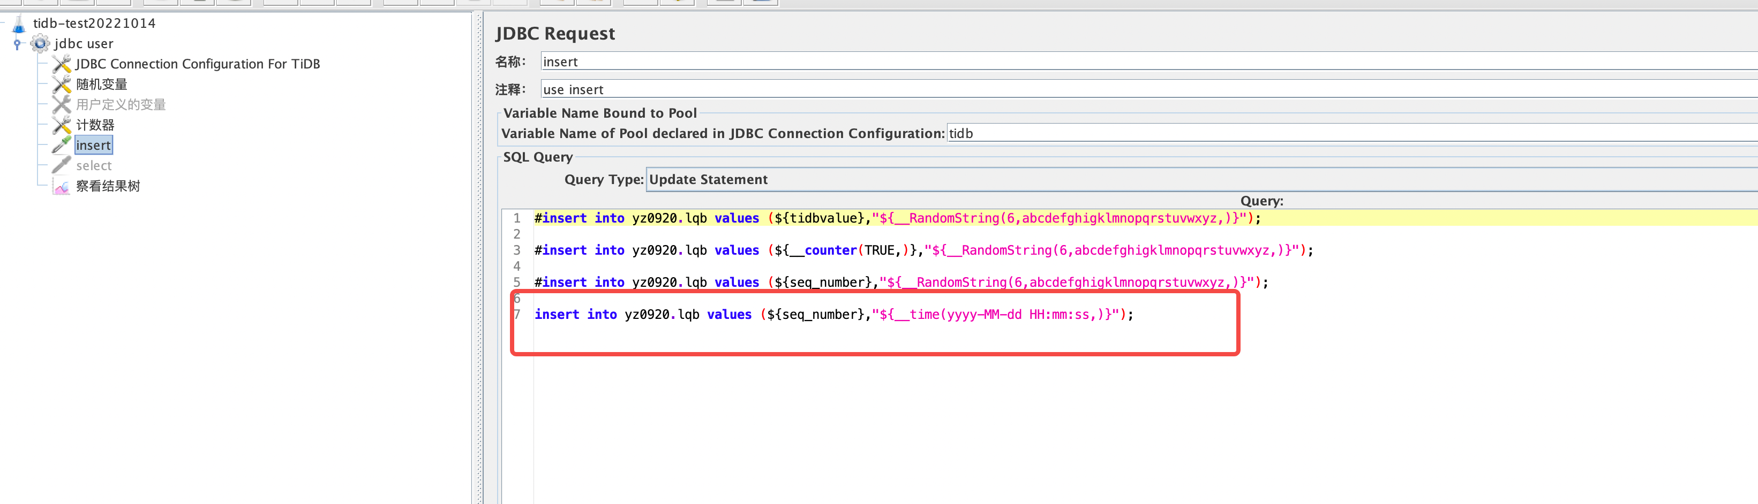Click query line 1 with tidbvalue insert

pos(897,218)
